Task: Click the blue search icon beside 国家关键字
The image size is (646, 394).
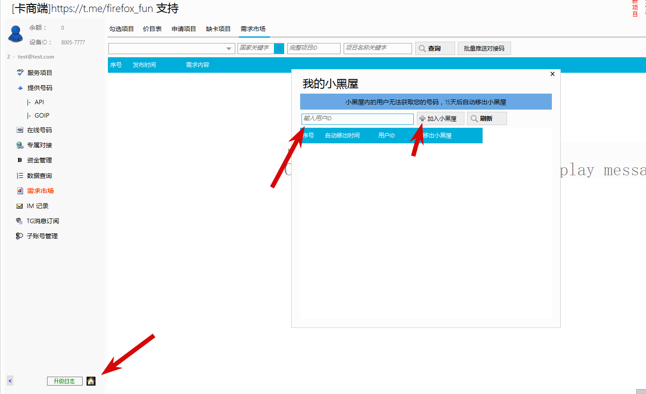Action: click(279, 48)
